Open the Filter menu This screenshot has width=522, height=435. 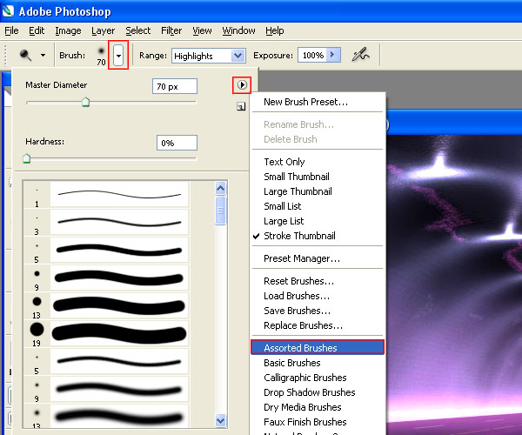[x=171, y=30]
